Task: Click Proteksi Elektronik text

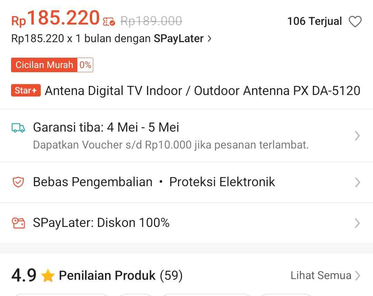Action: (x=222, y=182)
